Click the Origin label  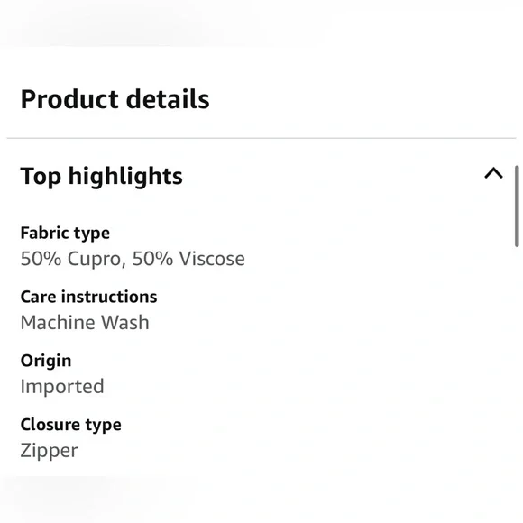click(x=46, y=361)
